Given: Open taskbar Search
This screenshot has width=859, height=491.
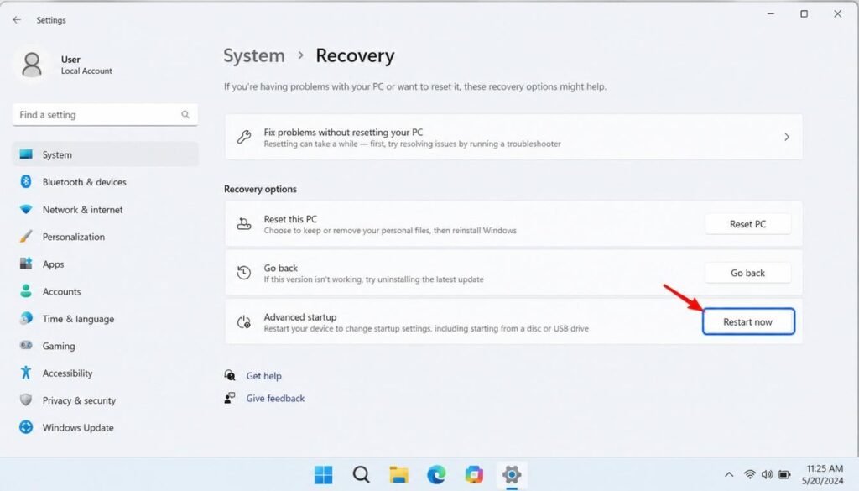Looking at the screenshot, I should click(x=361, y=474).
